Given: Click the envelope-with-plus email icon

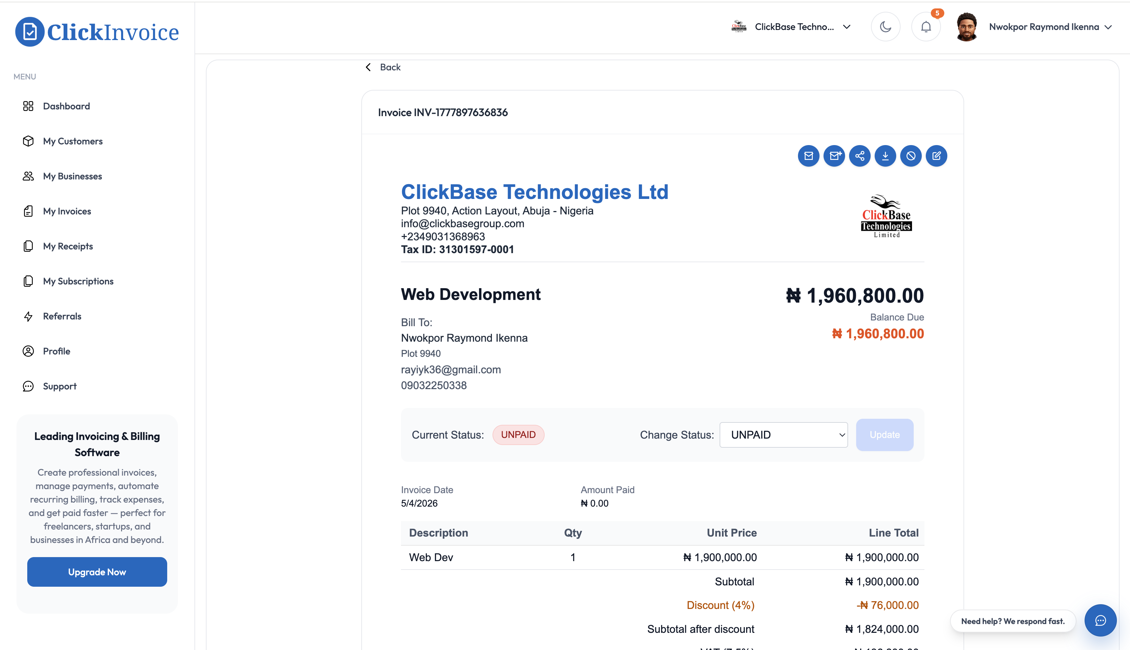Looking at the screenshot, I should tap(834, 156).
